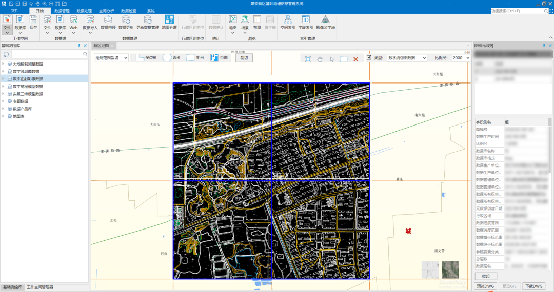This screenshot has height=292, width=554.
Task: Click the 下载DWG button
Action: pos(535,286)
